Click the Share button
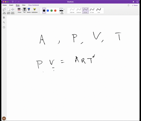This screenshot has width=141, height=121. [x=135, y=5]
